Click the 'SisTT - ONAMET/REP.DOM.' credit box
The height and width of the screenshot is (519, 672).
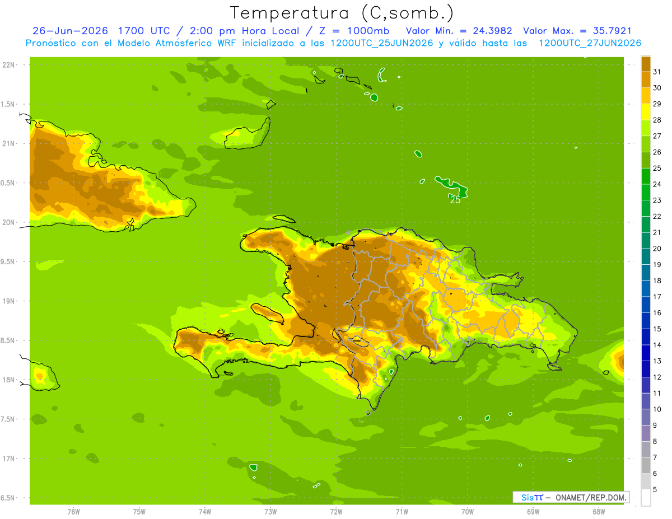coord(571,497)
